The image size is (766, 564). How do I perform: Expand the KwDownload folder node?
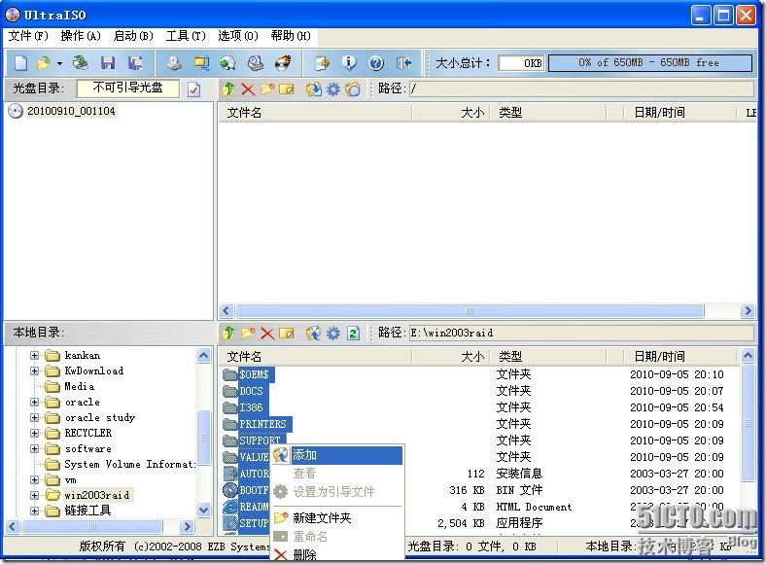[x=34, y=370]
